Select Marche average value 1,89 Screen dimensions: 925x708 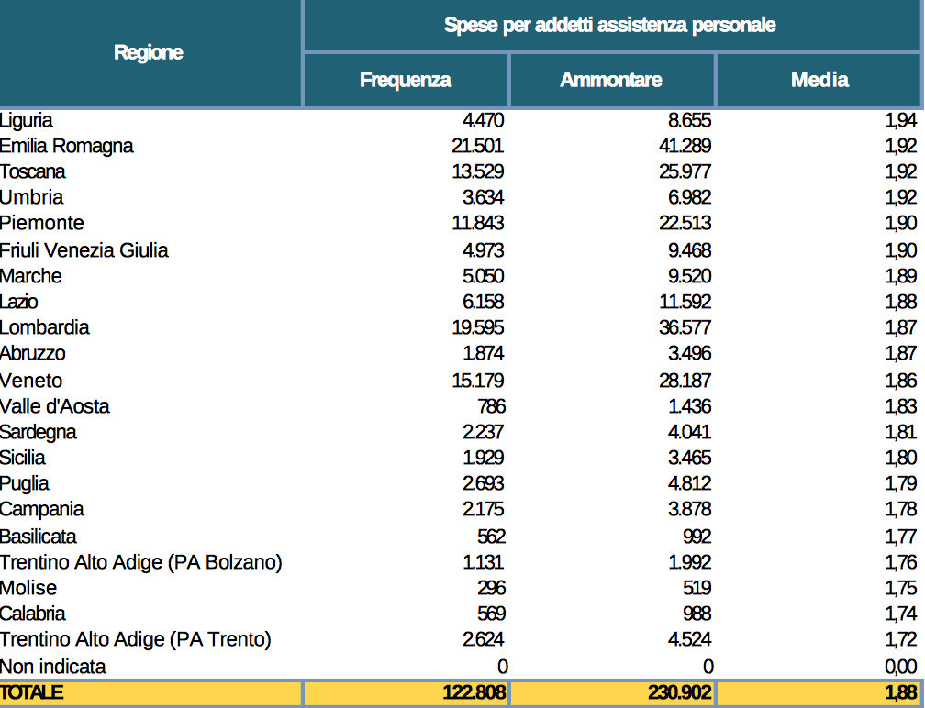click(901, 276)
